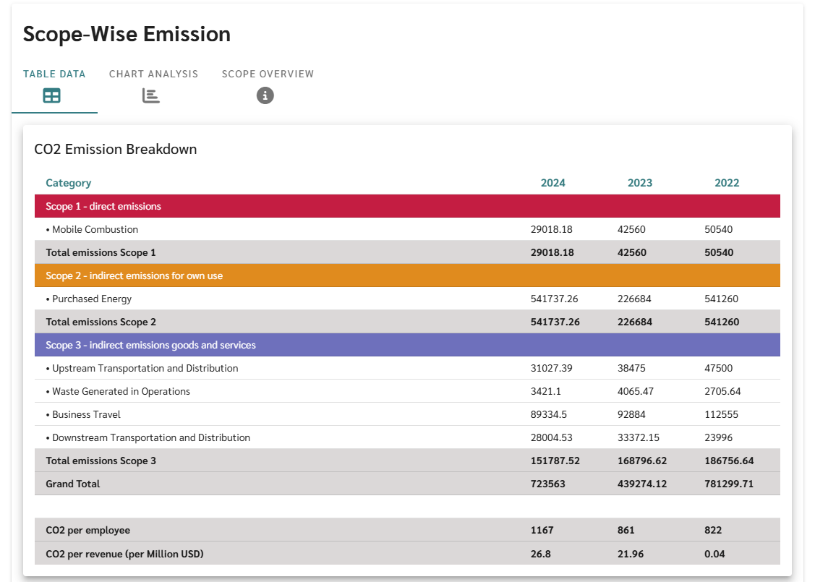Click the CO2 per employee 2023 value 861
This screenshot has width=815, height=582.
pyautogui.click(x=626, y=530)
